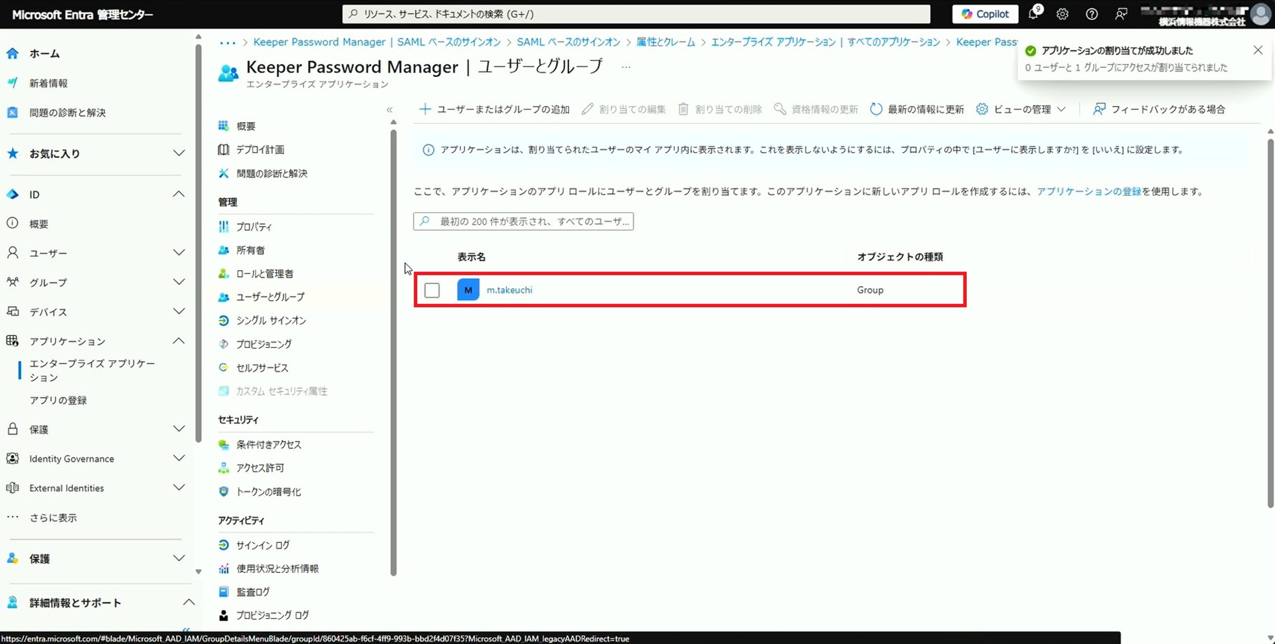
Task: Expand the お気に入り favorites section
Action: [x=179, y=153]
